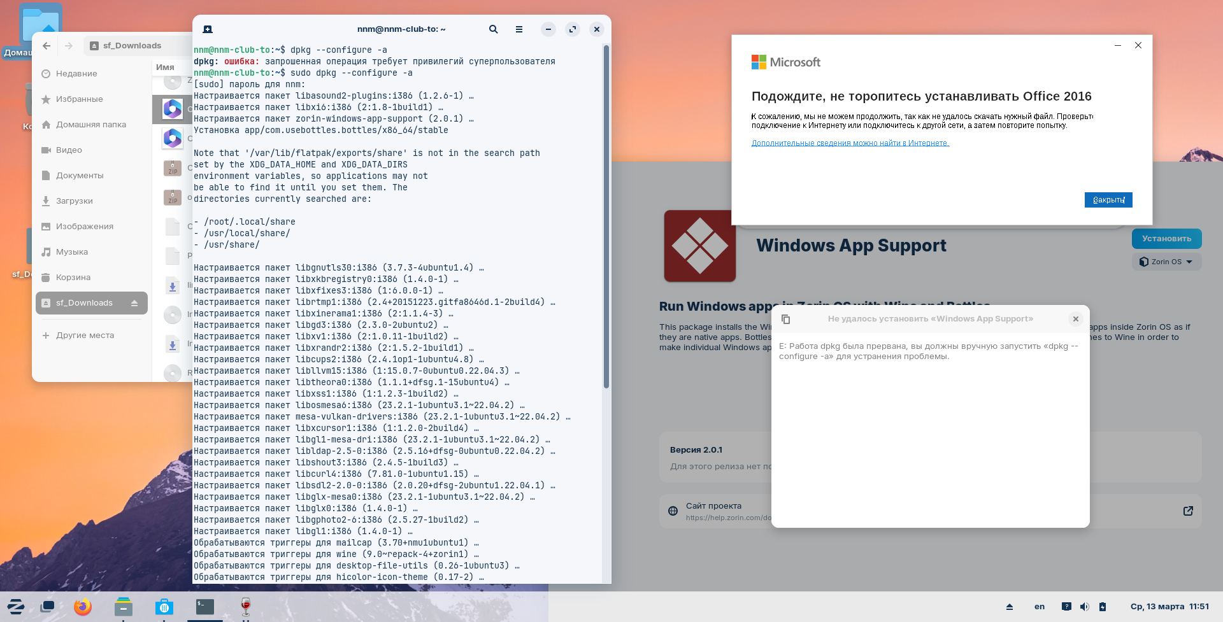Open a new tab in the terminal
This screenshot has width=1223, height=622.
click(208, 29)
